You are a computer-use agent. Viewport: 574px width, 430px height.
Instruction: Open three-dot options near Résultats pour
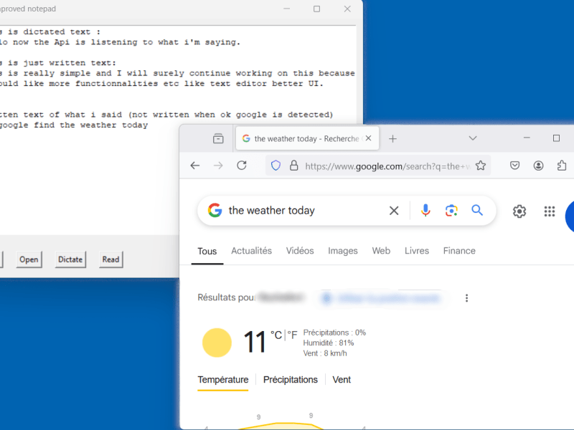pyautogui.click(x=467, y=297)
